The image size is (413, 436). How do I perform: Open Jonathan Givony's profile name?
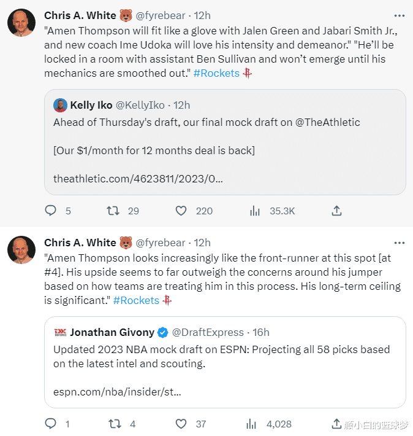tap(112, 332)
